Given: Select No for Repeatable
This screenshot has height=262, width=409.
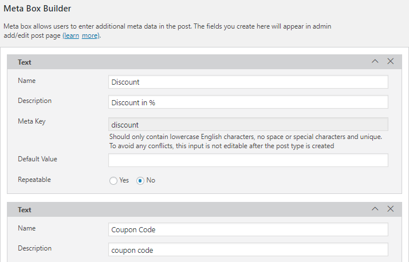Looking at the screenshot, I should pyautogui.click(x=140, y=181).
